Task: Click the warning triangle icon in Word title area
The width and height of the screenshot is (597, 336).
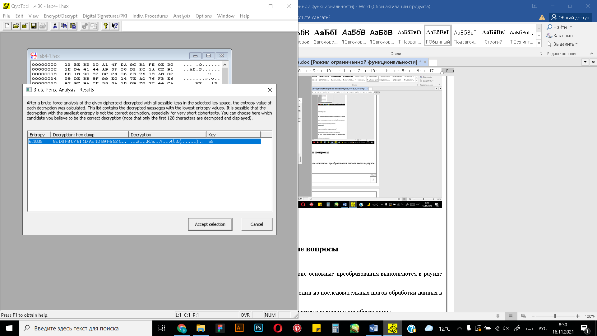Action: (542, 17)
